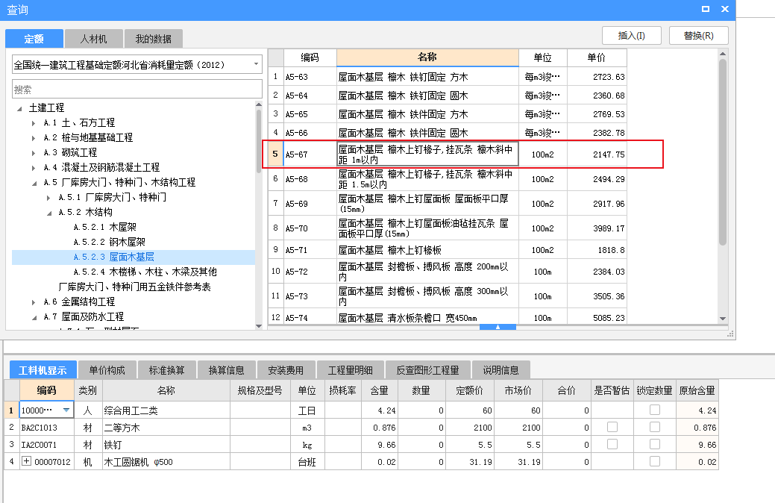Click the 搜索 search input field

tap(137, 90)
